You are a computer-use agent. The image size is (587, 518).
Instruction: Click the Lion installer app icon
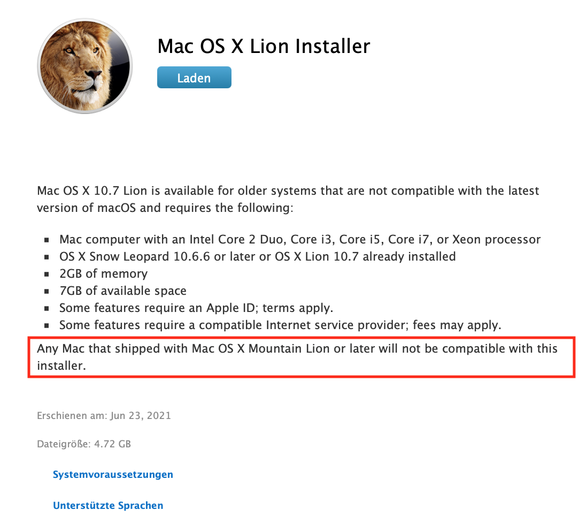point(85,66)
